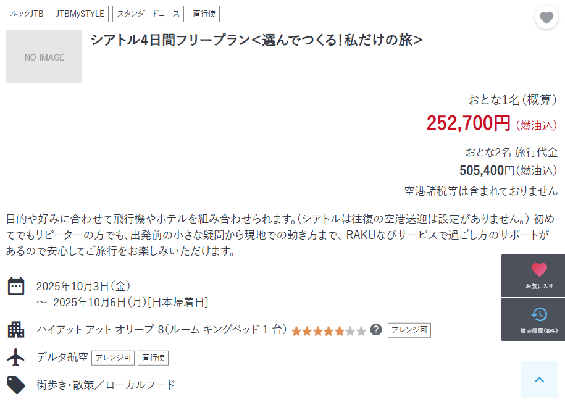The height and width of the screenshot is (402, 565).
Task: Click アレンジ可 badge next to デルタ航空
Action: (113, 358)
